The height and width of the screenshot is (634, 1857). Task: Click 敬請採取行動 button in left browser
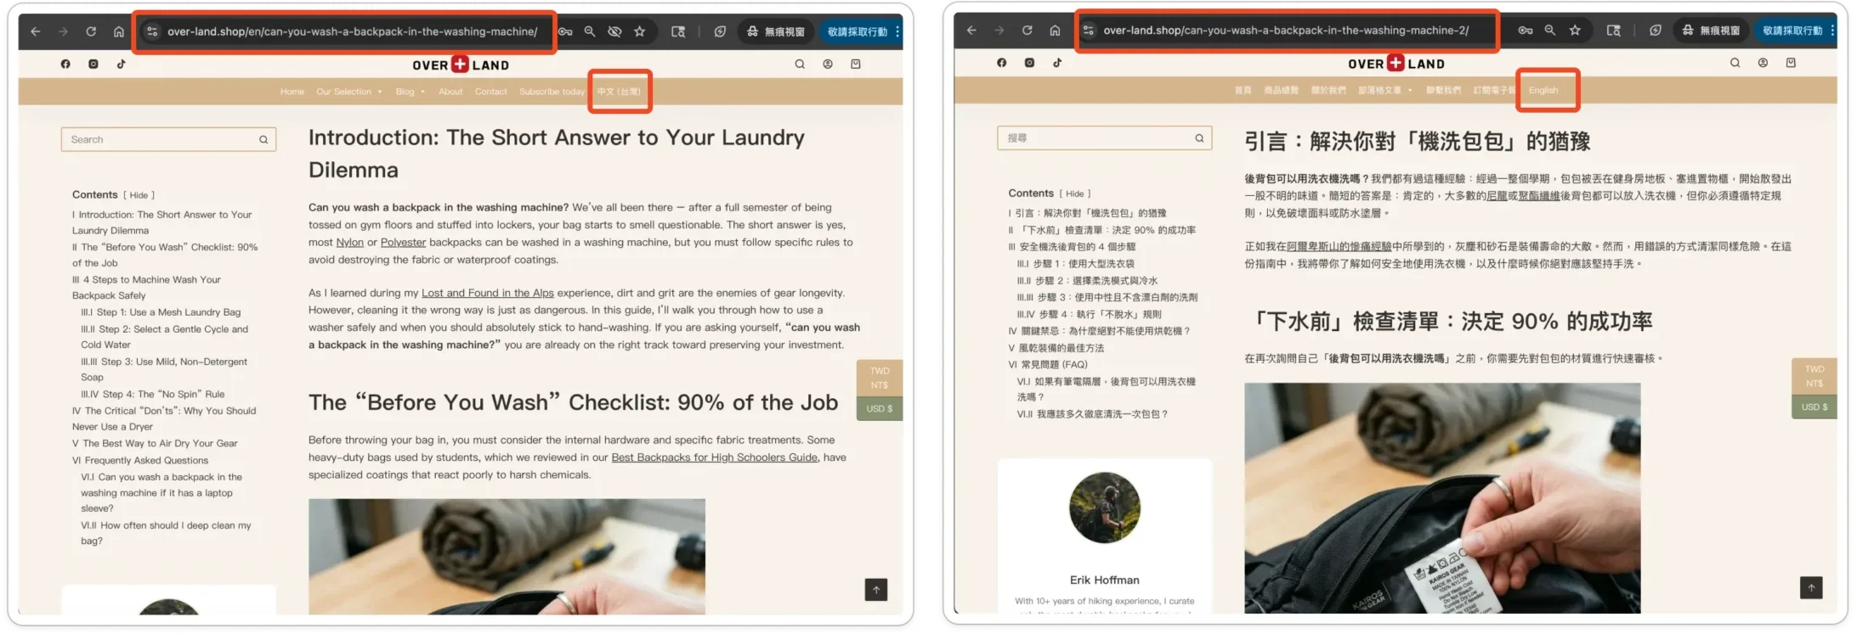(x=858, y=31)
